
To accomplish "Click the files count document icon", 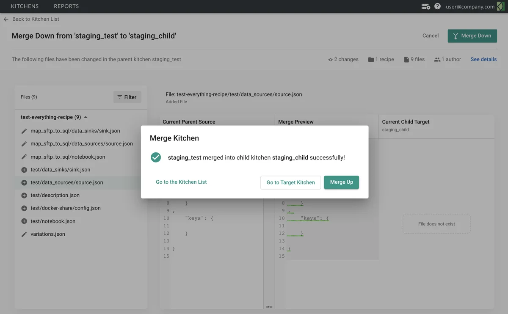I will [406, 60].
